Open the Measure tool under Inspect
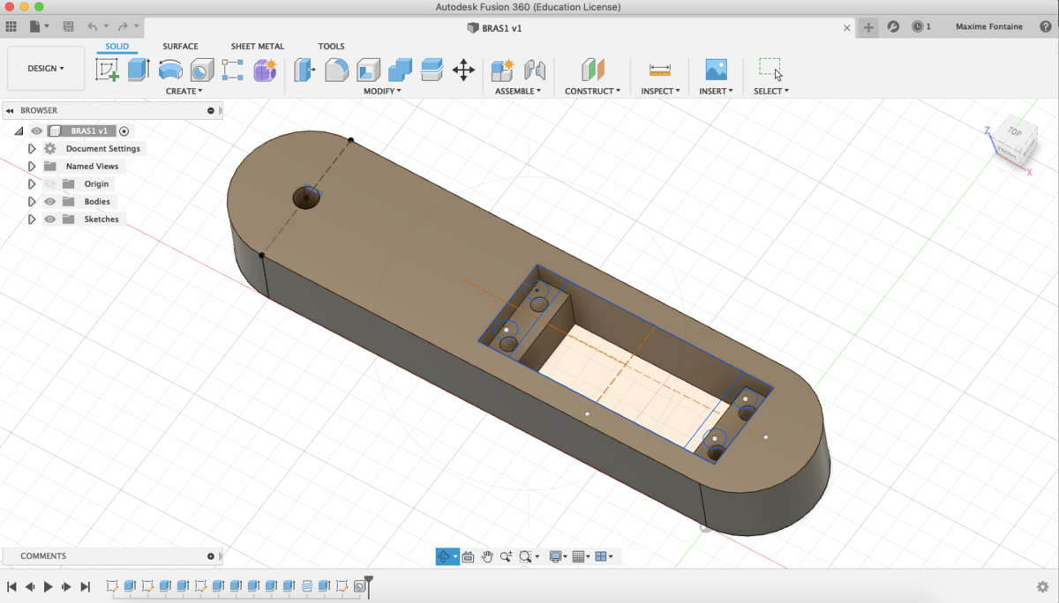Image resolution: width=1059 pixels, height=603 pixels. click(659, 70)
